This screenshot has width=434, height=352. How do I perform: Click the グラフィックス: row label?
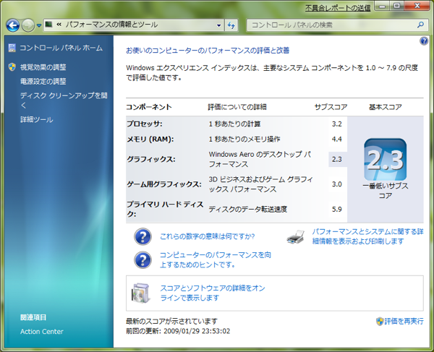pos(151,159)
